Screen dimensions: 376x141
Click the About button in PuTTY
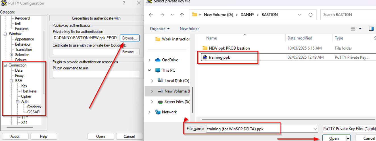(15, 136)
